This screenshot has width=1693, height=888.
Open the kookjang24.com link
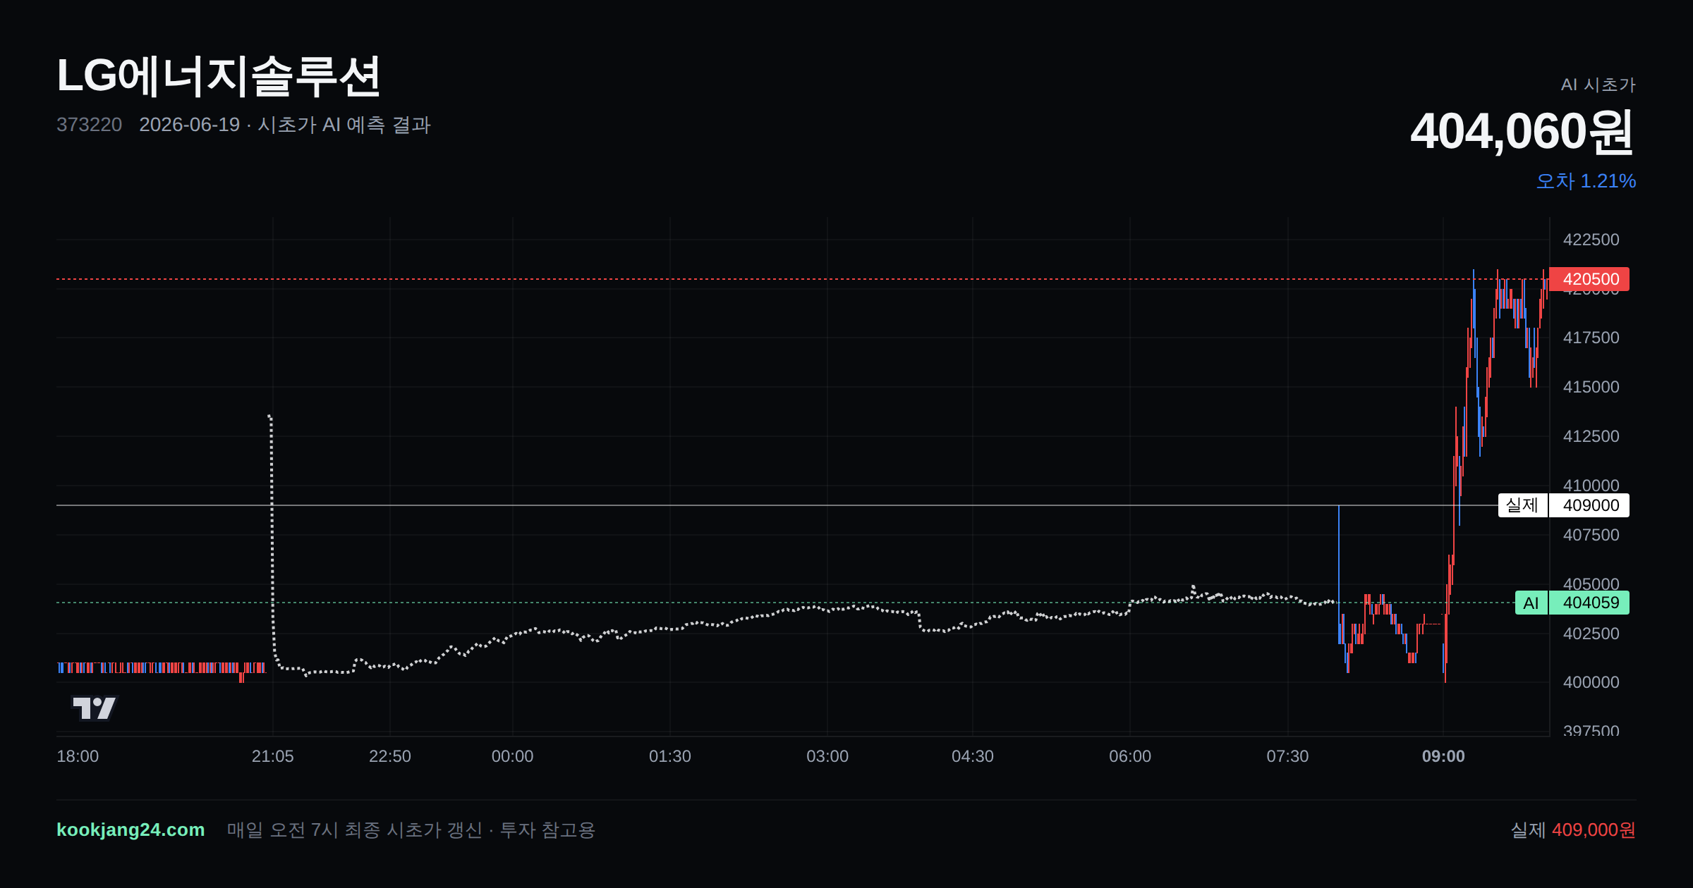(x=131, y=830)
